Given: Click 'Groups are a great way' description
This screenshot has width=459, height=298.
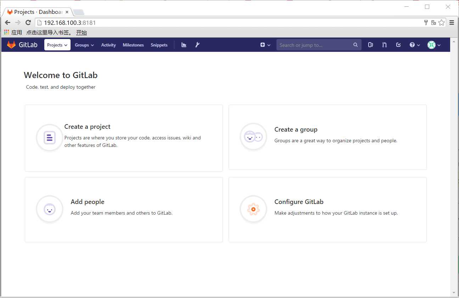Looking at the screenshot, I should 336,140.
